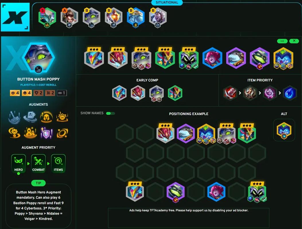Click the first trait badge showing 4
Viewport: 302px width, 229px height.
[x=15, y=93]
